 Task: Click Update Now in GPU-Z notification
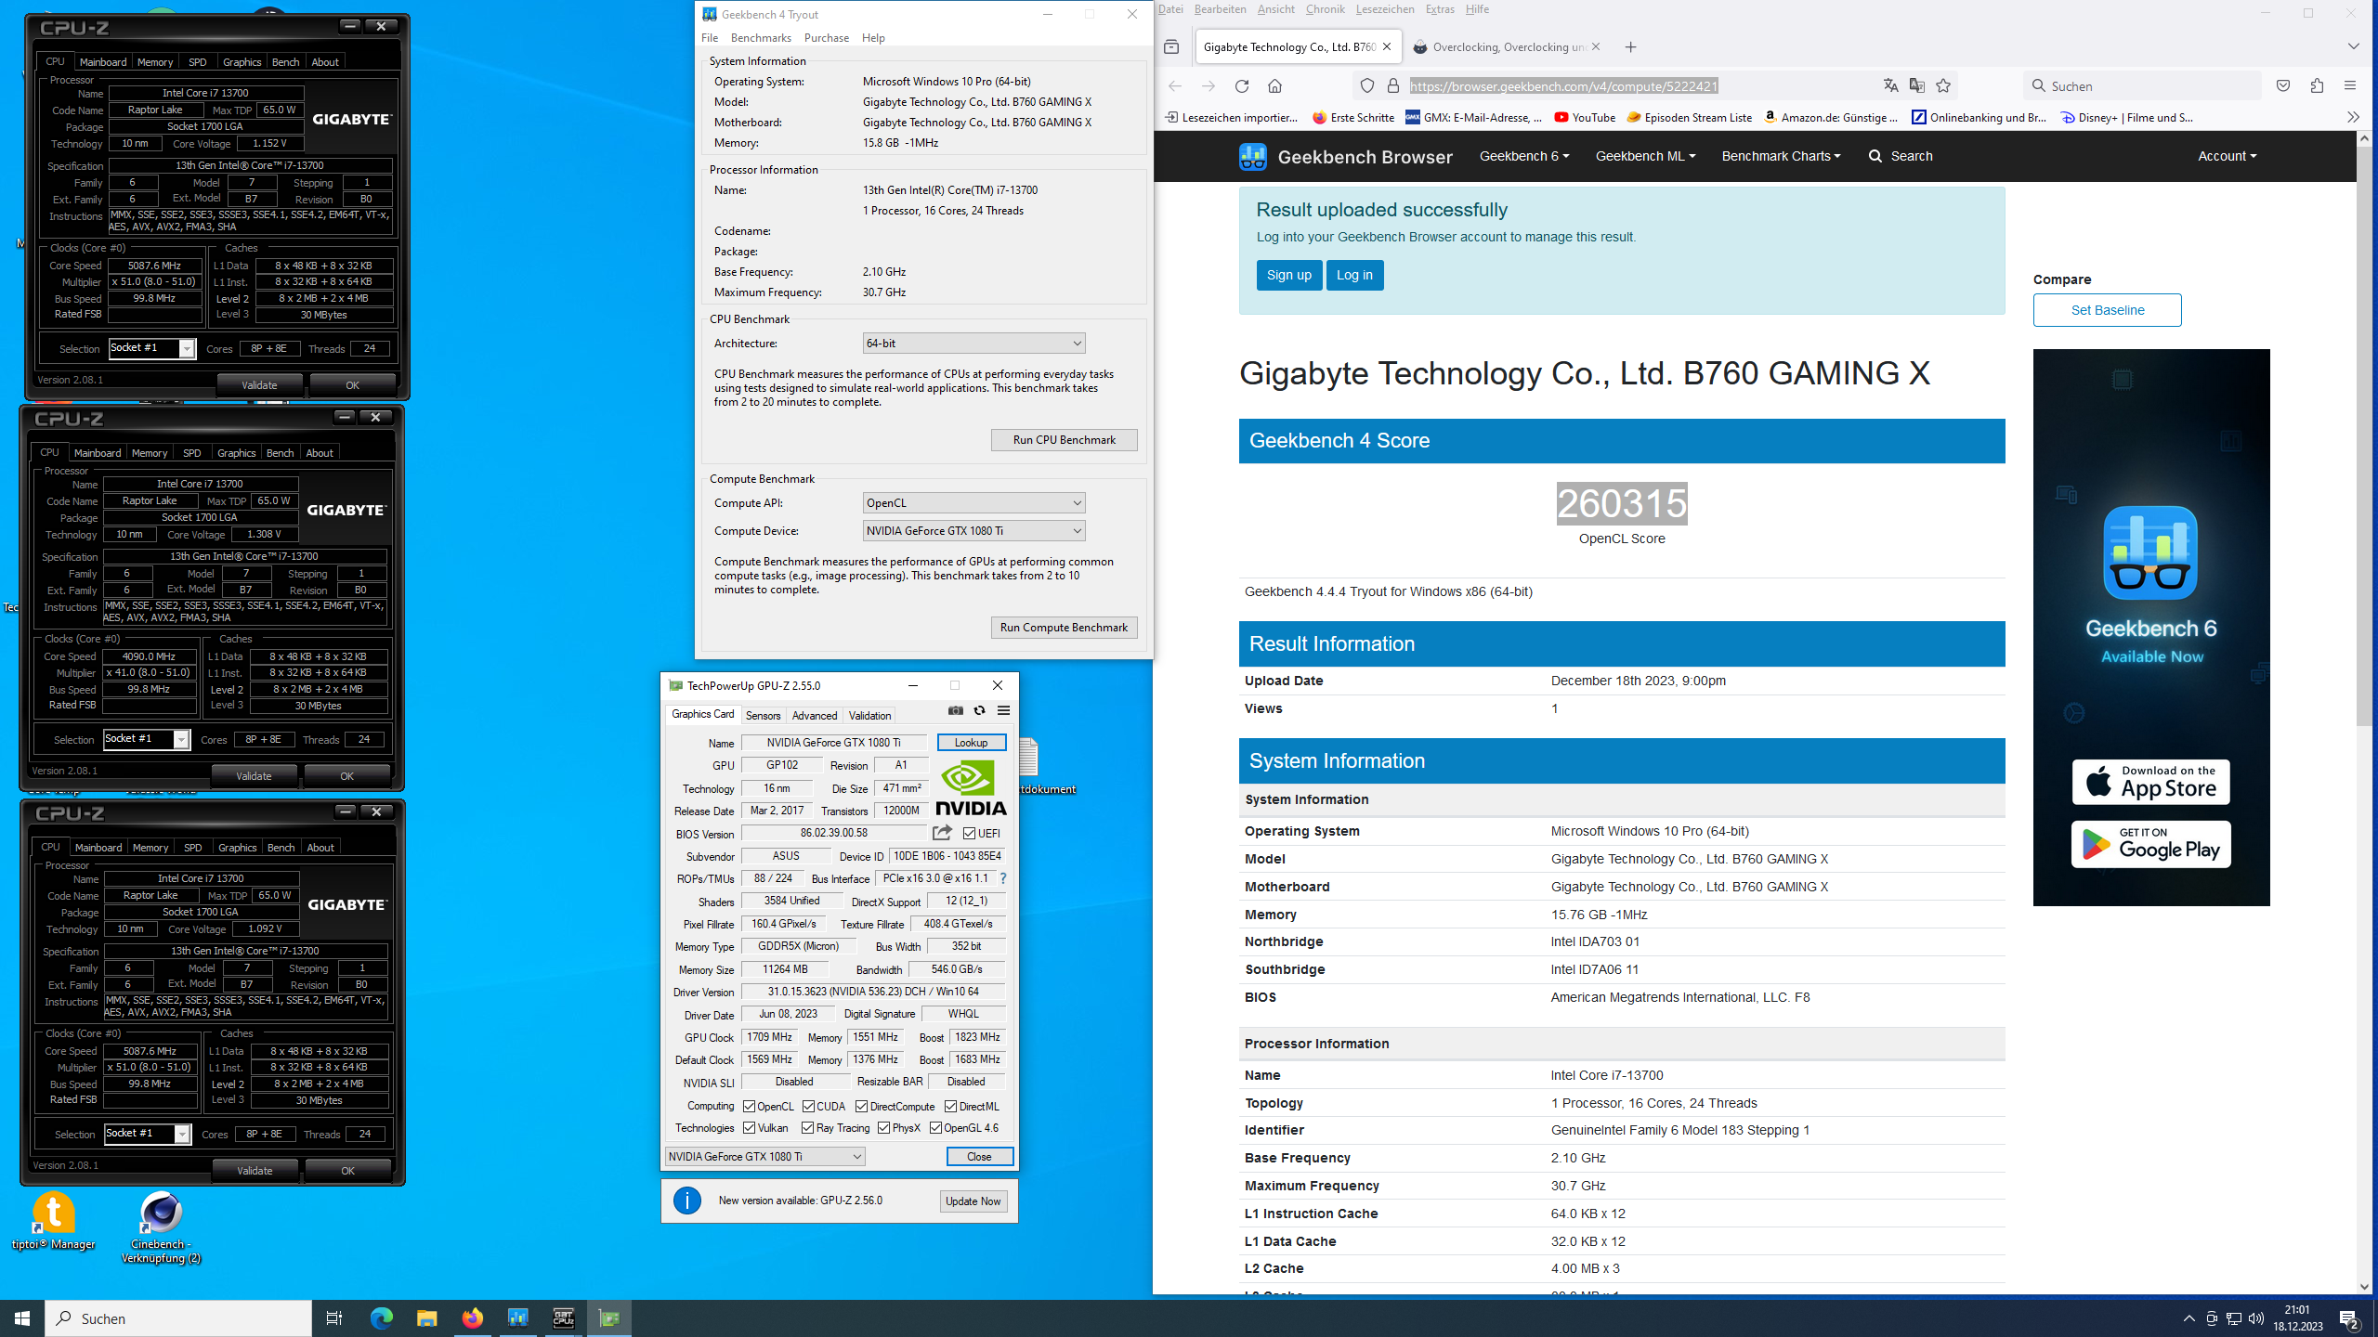click(973, 1201)
